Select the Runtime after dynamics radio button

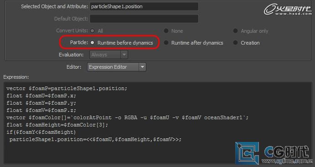click(166, 43)
